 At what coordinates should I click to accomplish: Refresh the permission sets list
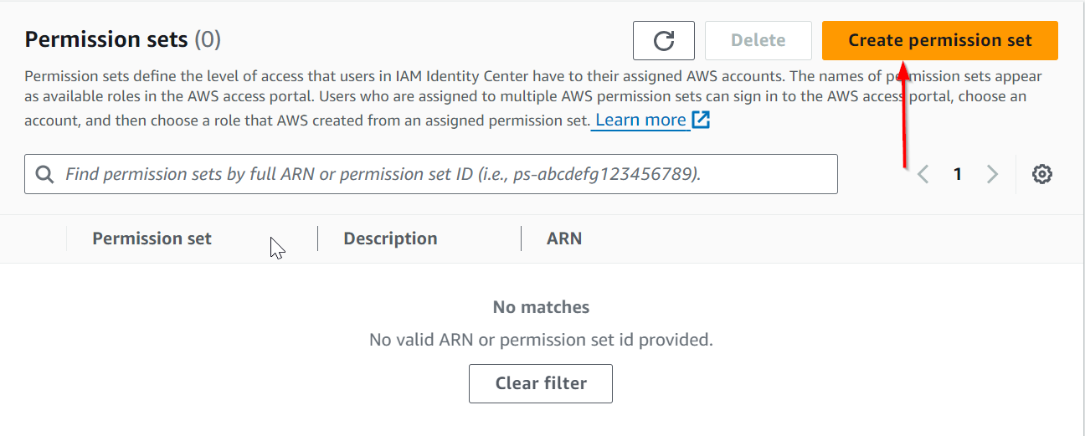point(664,40)
